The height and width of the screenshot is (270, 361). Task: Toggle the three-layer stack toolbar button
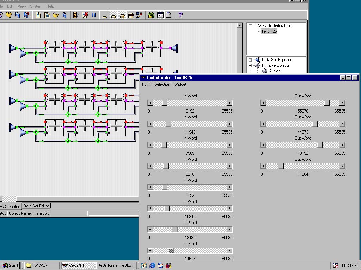122,15
